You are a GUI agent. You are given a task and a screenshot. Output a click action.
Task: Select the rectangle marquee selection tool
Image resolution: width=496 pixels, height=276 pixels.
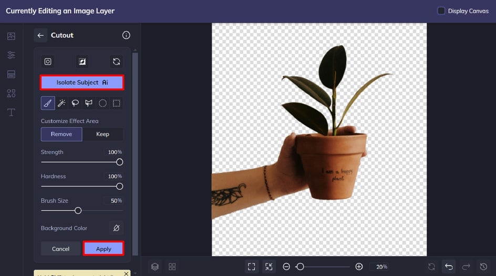click(x=117, y=103)
